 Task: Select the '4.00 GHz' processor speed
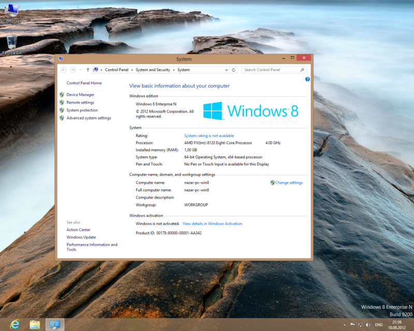click(273, 143)
